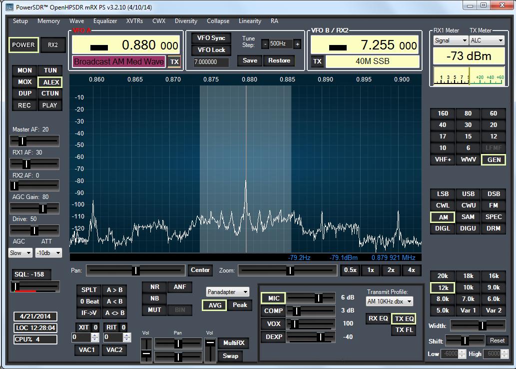Toggle the NR noise reduction button
This screenshot has height=369, width=516.
click(x=155, y=287)
